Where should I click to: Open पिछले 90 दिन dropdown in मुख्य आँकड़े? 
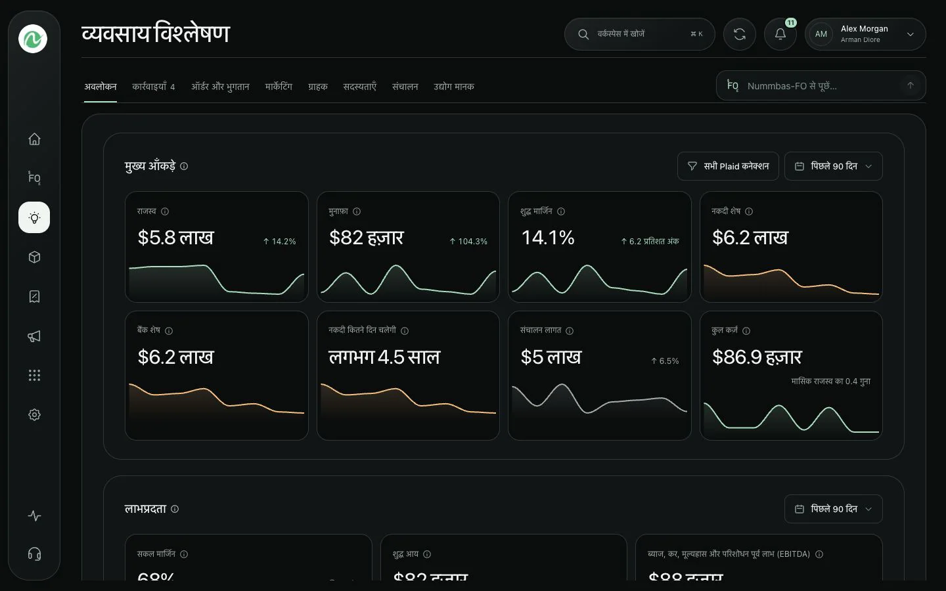(x=833, y=166)
